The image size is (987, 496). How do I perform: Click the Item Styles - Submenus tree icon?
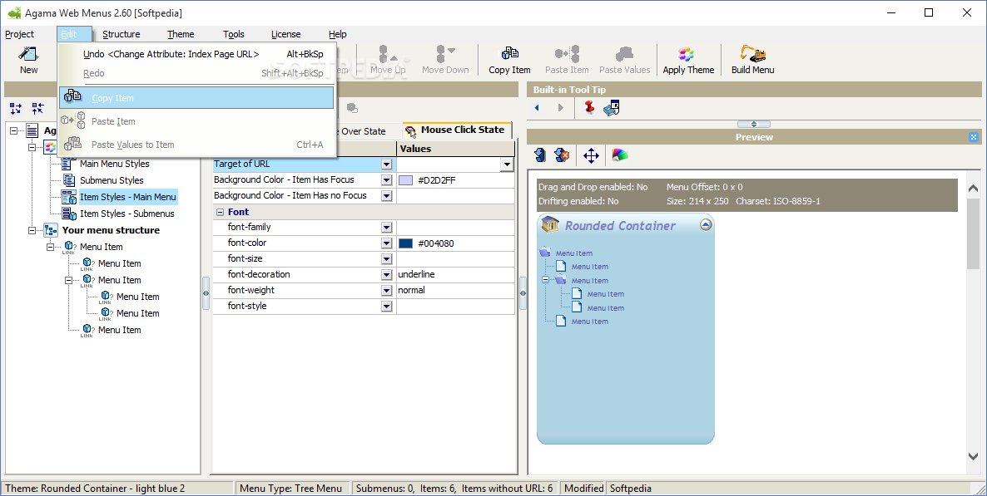[68, 214]
